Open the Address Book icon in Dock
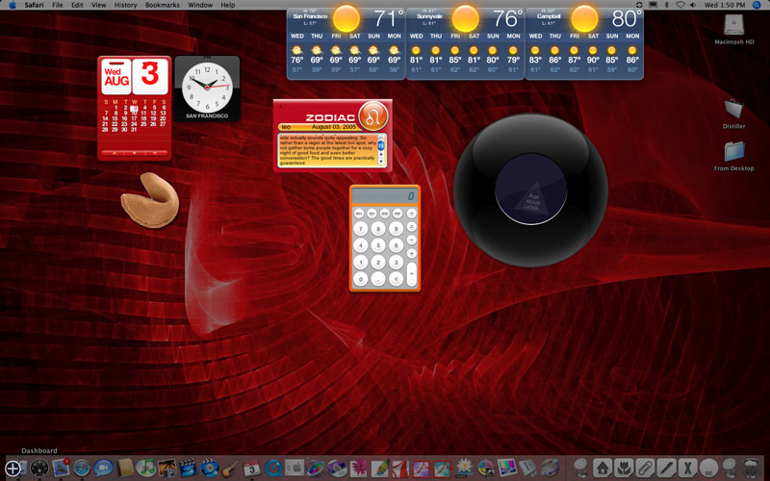 (126, 468)
